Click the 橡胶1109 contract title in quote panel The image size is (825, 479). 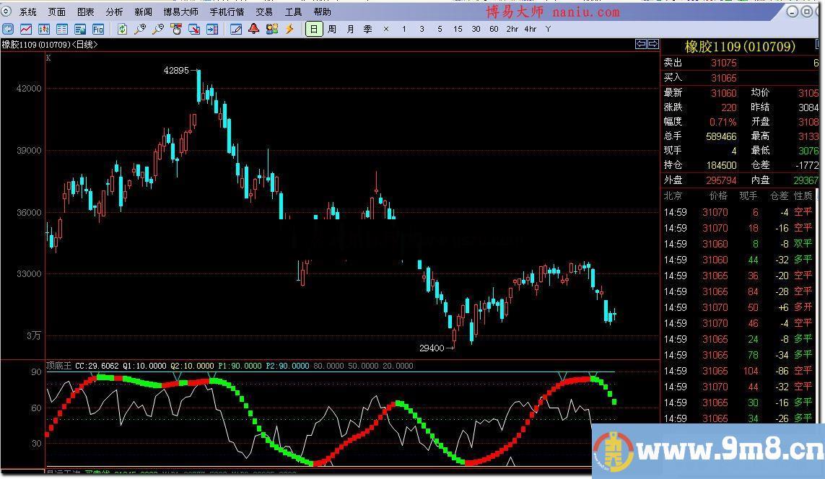pos(739,47)
